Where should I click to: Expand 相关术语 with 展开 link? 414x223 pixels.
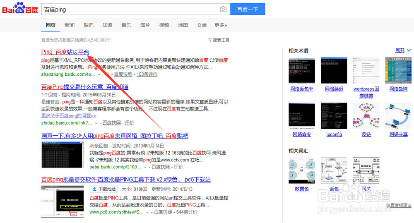403,50
